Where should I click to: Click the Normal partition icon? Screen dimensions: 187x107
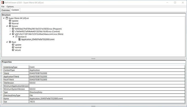[10, 23]
